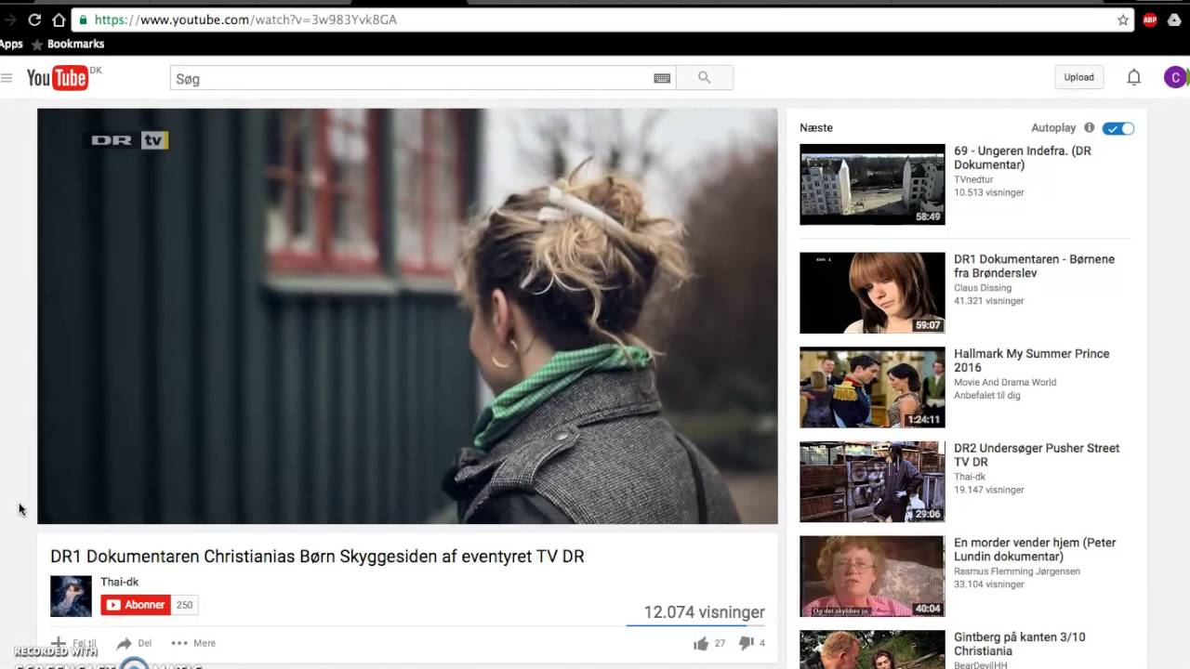Reload the page with the browser refresh icon
Screen dimensions: 1190x669
(x=34, y=20)
